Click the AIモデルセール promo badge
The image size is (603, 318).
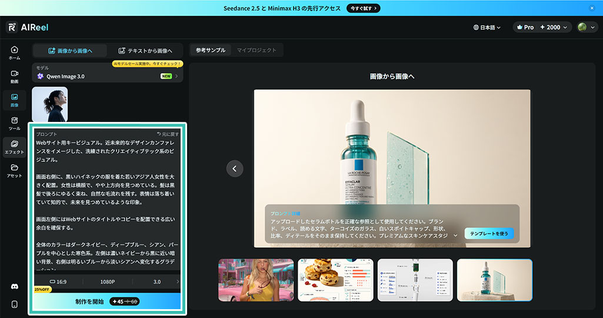pyautogui.click(x=148, y=64)
